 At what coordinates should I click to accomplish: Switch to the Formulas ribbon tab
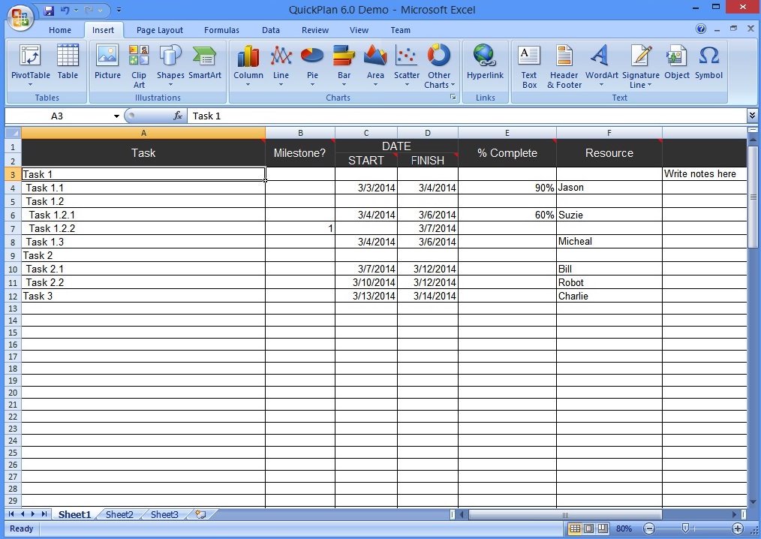click(221, 30)
